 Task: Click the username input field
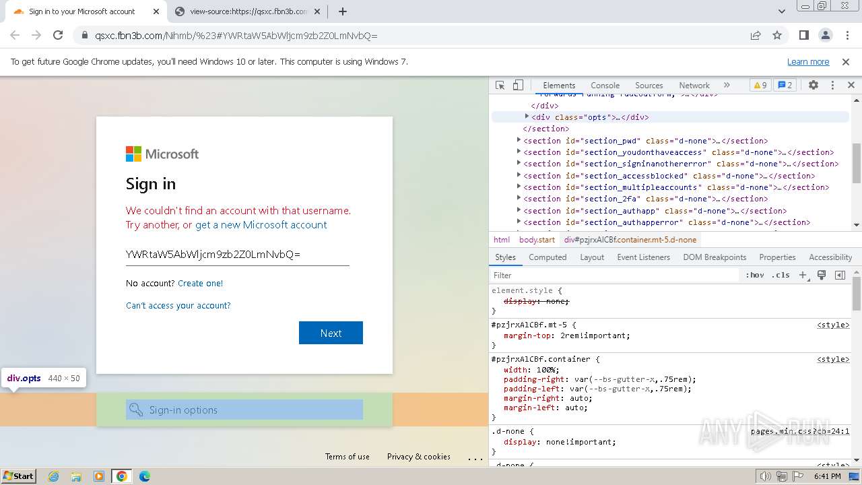(237, 255)
